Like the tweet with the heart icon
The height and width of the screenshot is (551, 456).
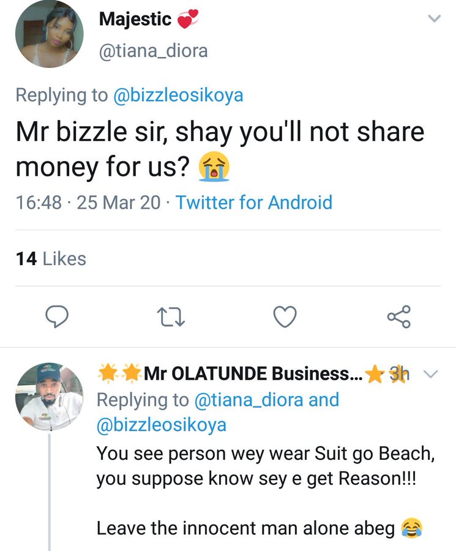click(284, 317)
